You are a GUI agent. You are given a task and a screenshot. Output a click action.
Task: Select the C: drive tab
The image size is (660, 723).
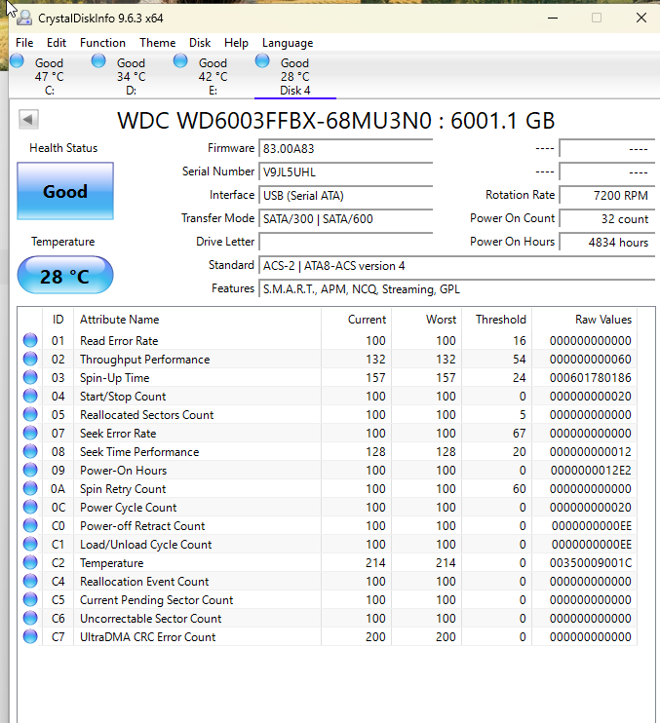click(x=50, y=76)
